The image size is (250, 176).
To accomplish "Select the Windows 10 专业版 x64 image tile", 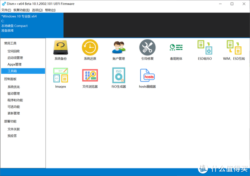I will tap(32, 25).
